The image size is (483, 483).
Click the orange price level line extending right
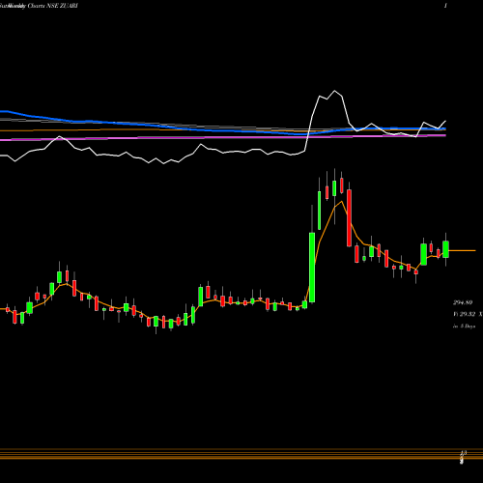point(462,250)
